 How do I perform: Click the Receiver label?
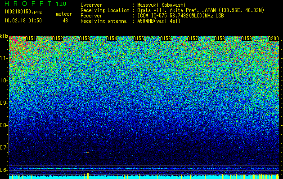(x=91, y=16)
